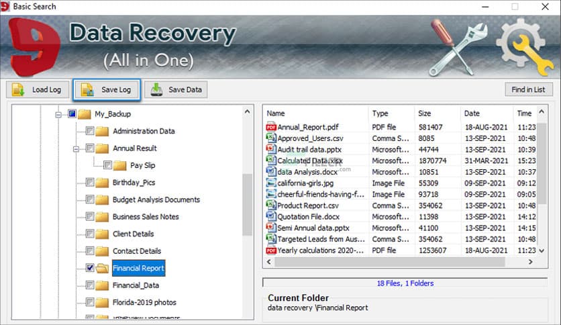
Task: Click the PDF icon of Yearly calculations file
Action: (x=271, y=250)
